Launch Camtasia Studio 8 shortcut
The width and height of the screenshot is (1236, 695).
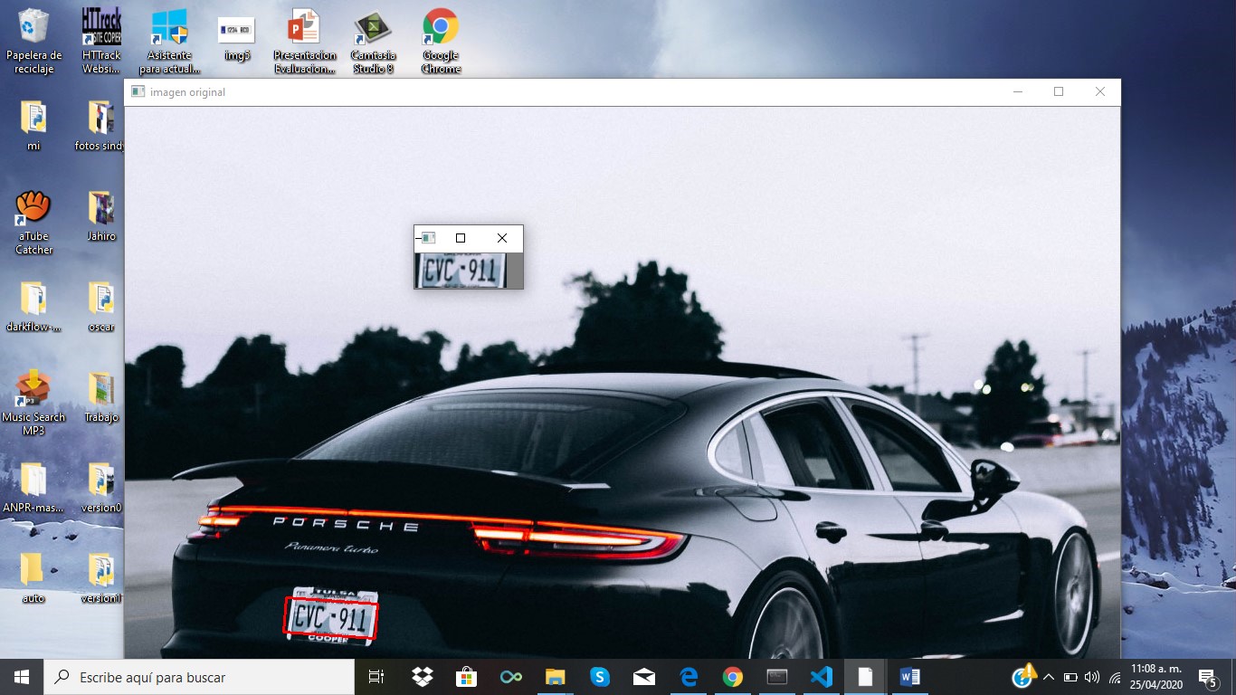coord(373,41)
